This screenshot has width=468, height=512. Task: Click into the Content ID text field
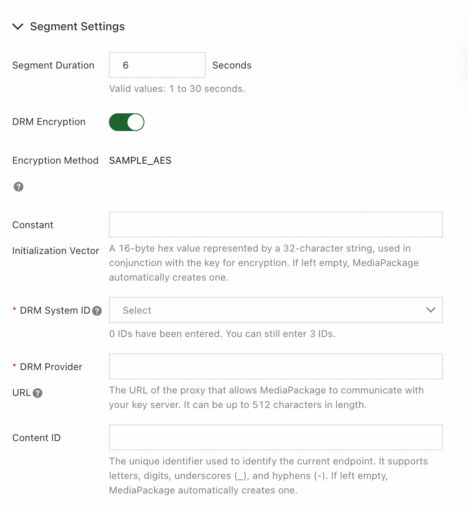pyautogui.click(x=276, y=437)
